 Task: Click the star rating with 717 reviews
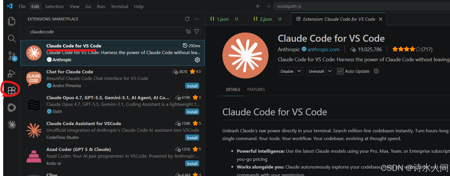click(412, 49)
